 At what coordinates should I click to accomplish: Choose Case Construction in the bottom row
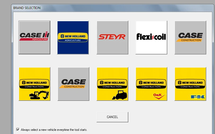73,84
